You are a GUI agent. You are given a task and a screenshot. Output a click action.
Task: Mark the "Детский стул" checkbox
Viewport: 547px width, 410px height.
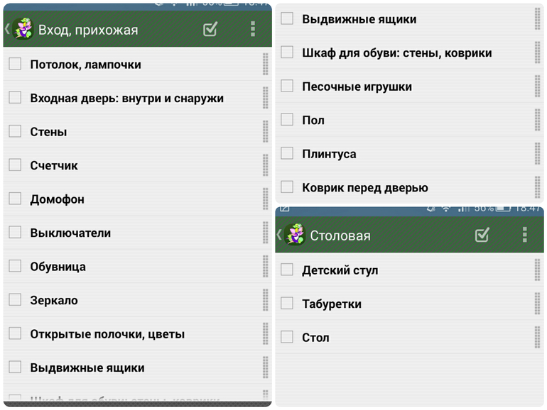[287, 270]
